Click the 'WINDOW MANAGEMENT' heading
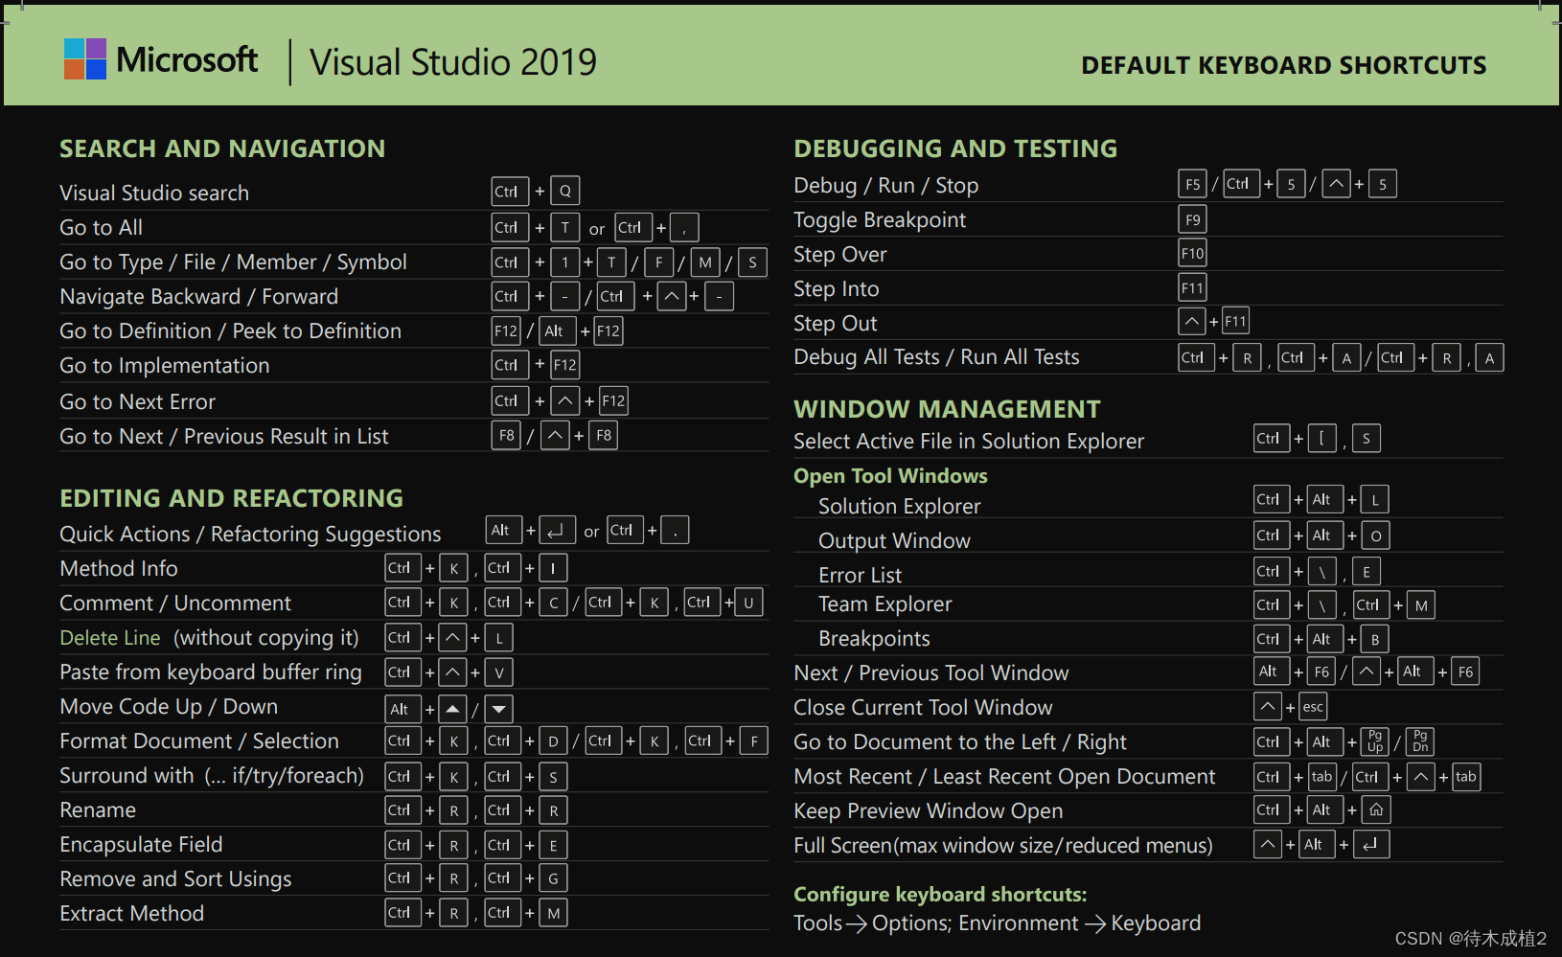The height and width of the screenshot is (957, 1562). click(x=947, y=409)
